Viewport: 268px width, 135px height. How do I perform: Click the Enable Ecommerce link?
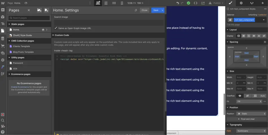pos(20,87)
